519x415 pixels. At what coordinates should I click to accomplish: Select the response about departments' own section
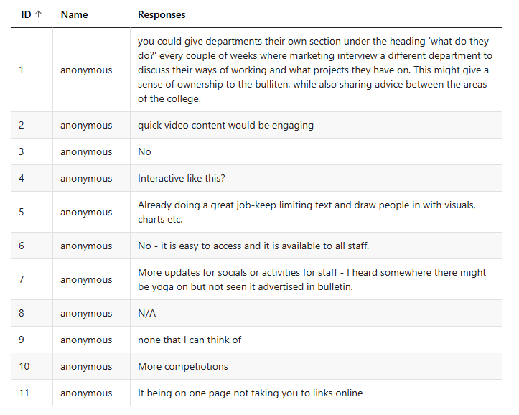point(316,70)
